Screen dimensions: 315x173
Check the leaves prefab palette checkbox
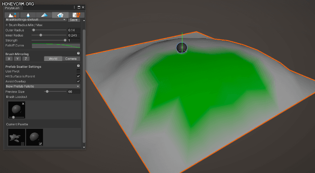pos(23,143)
